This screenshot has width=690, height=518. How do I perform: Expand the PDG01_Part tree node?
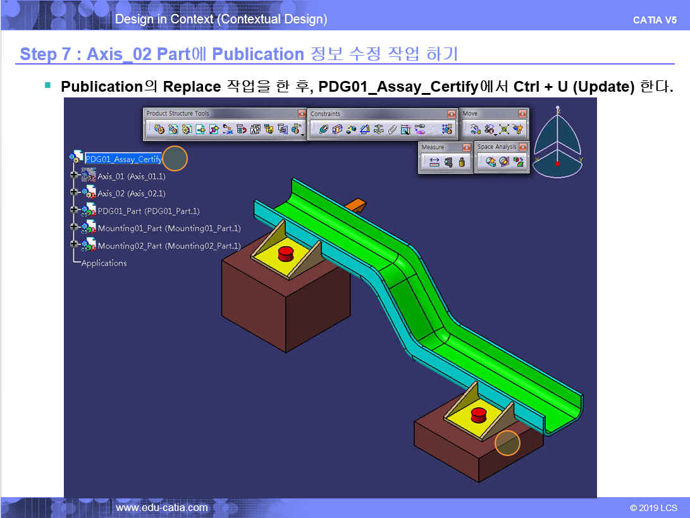pos(75,210)
